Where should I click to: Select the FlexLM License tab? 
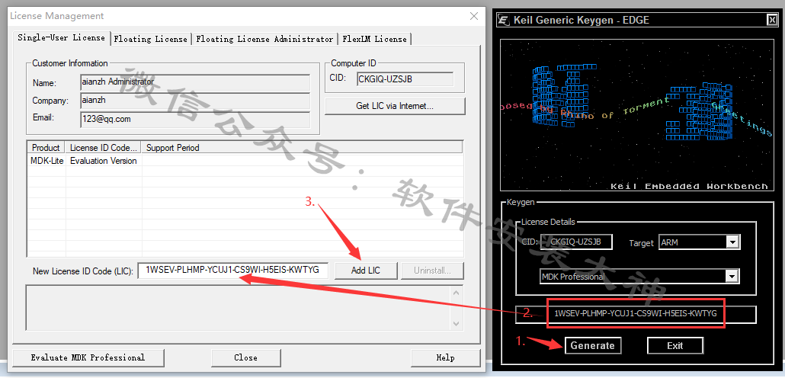point(374,39)
